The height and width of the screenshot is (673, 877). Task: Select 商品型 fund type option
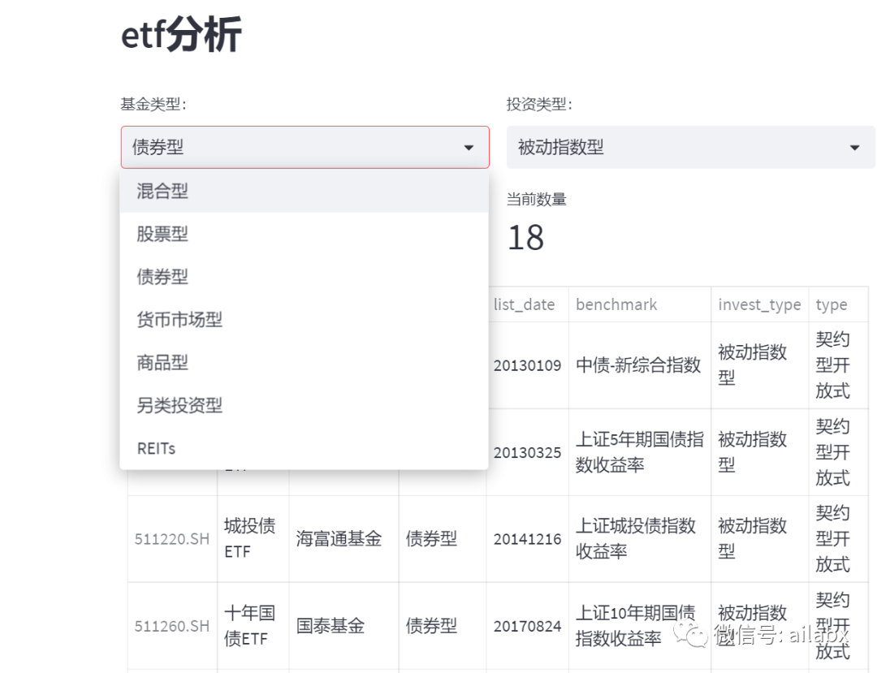[x=162, y=362]
